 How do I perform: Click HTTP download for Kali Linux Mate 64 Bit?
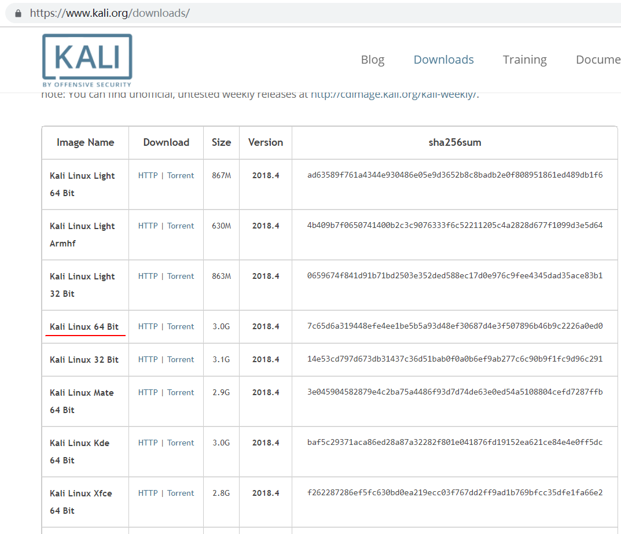coord(148,392)
